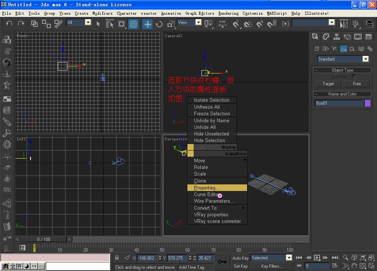The width and height of the screenshot is (377, 271).
Task: Expand Convert To submenu
Action: click(x=217, y=208)
